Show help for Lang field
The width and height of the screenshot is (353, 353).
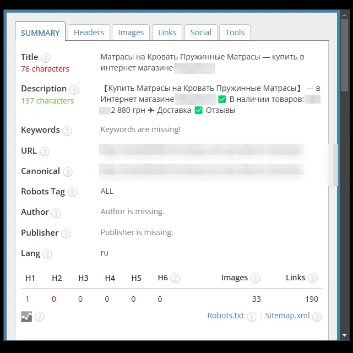(x=47, y=254)
